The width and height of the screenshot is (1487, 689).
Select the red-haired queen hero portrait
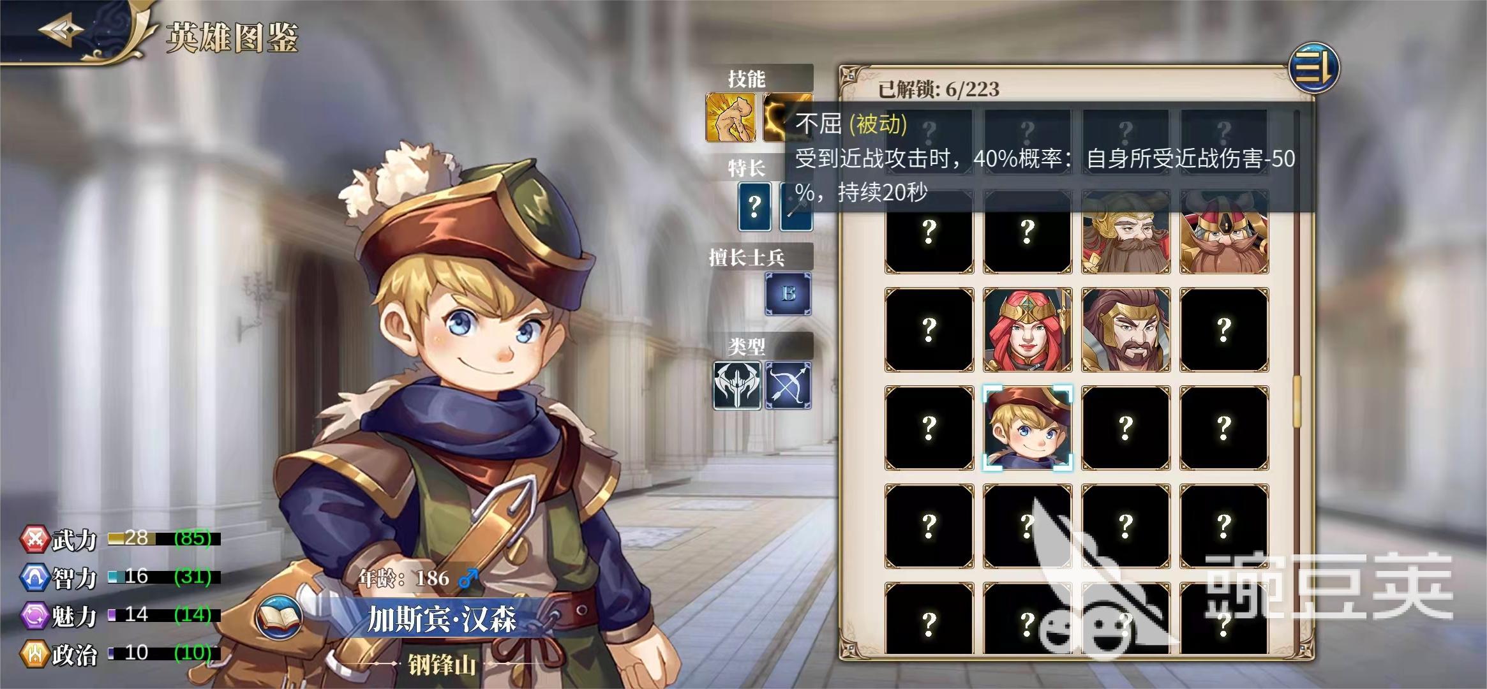[1027, 330]
